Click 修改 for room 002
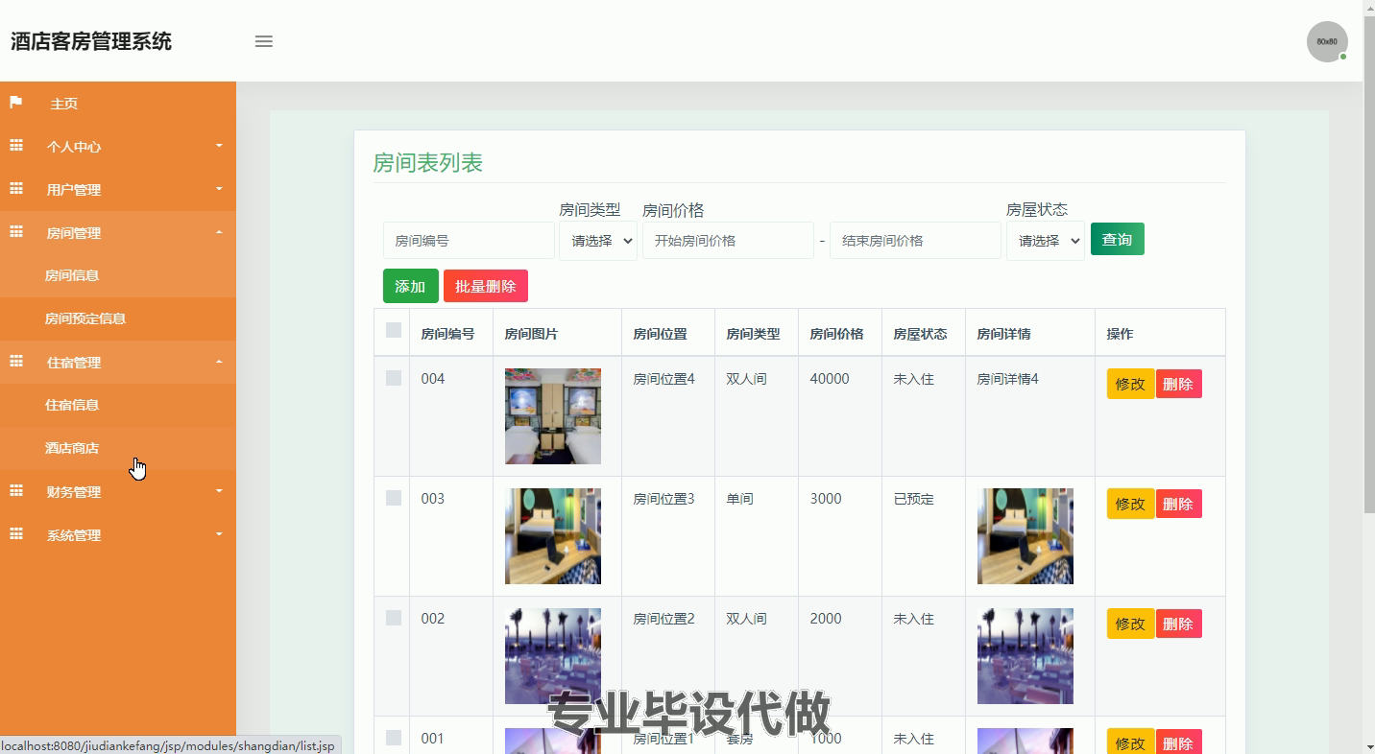This screenshot has height=754, width=1375. [x=1130, y=624]
